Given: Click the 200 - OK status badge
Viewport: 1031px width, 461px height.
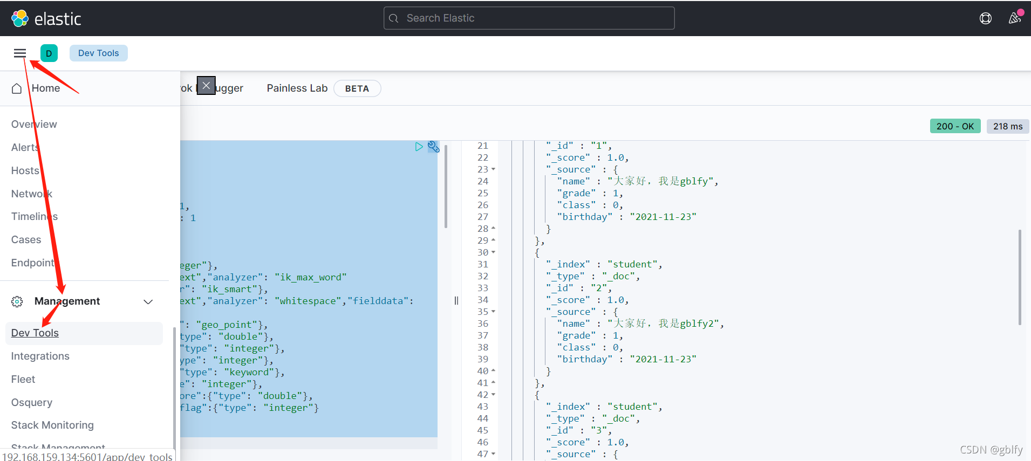Looking at the screenshot, I should pos(955,126).
